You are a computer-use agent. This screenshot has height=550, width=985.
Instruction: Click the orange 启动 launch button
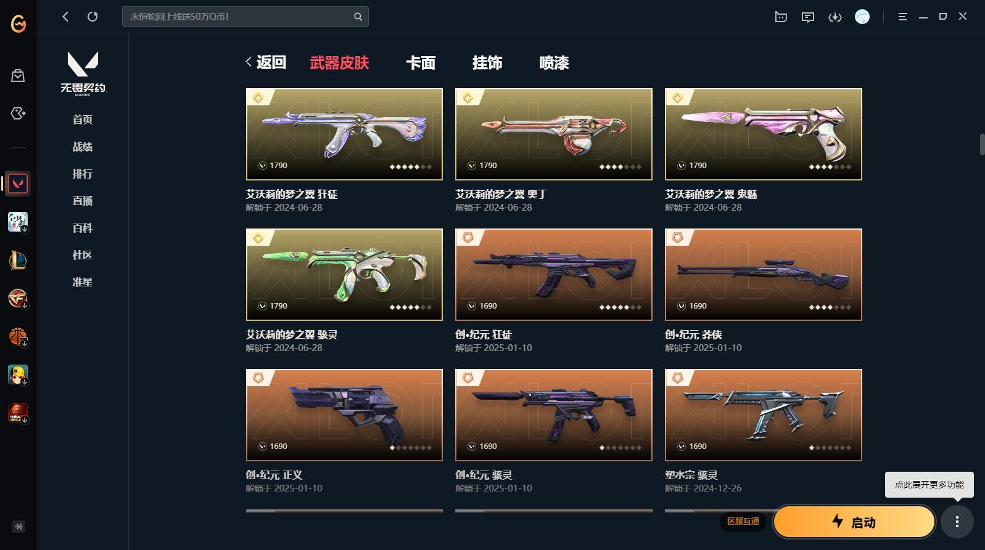tap(854, 522)
